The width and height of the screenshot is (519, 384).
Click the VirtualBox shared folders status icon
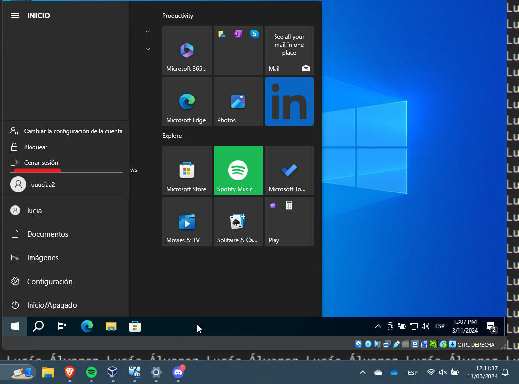[x=405, y=344]
